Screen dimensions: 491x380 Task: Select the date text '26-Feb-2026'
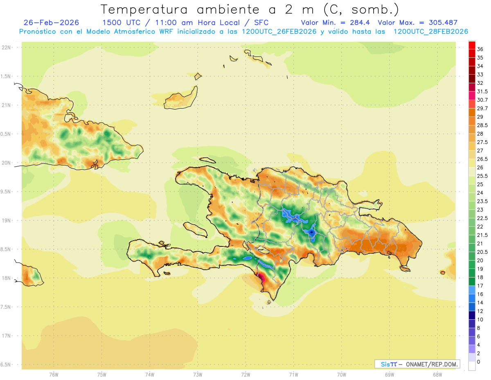pyautogui.click(x=52, y=23)
